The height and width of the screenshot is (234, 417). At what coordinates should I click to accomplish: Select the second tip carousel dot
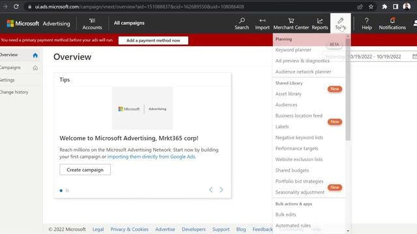(x=67, y=190)
